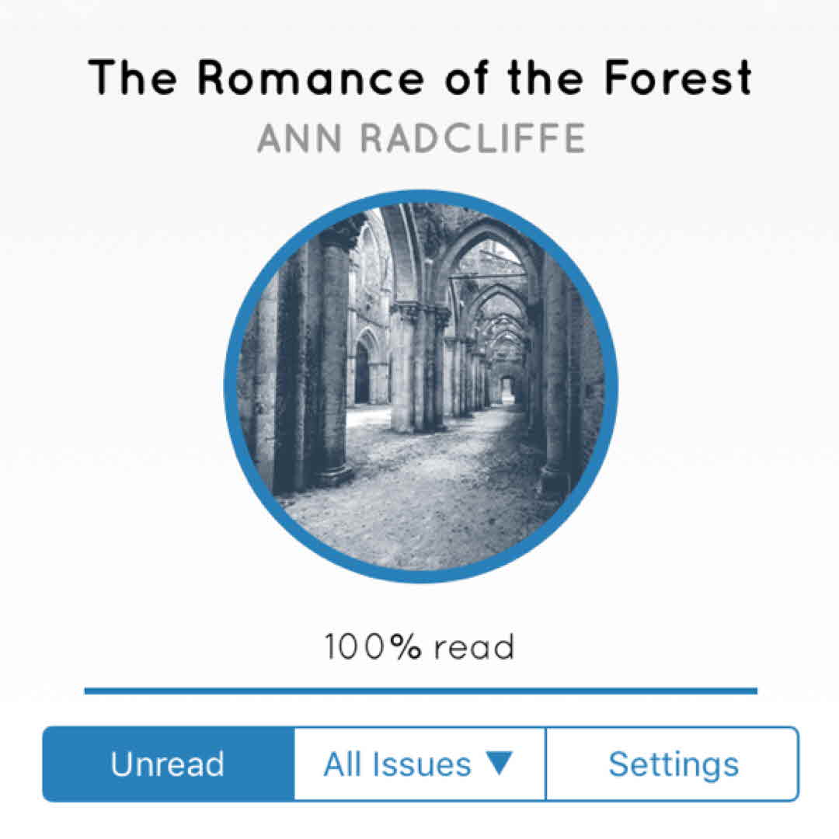Open the Settings tab
The width and height of the screenshot is (839, 839).
673,764
